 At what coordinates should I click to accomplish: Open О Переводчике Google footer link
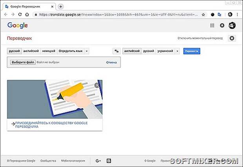click(21, 161)
